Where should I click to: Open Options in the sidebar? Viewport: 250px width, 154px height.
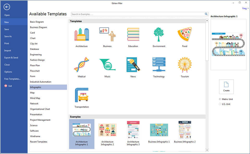(x=8, y=72)
